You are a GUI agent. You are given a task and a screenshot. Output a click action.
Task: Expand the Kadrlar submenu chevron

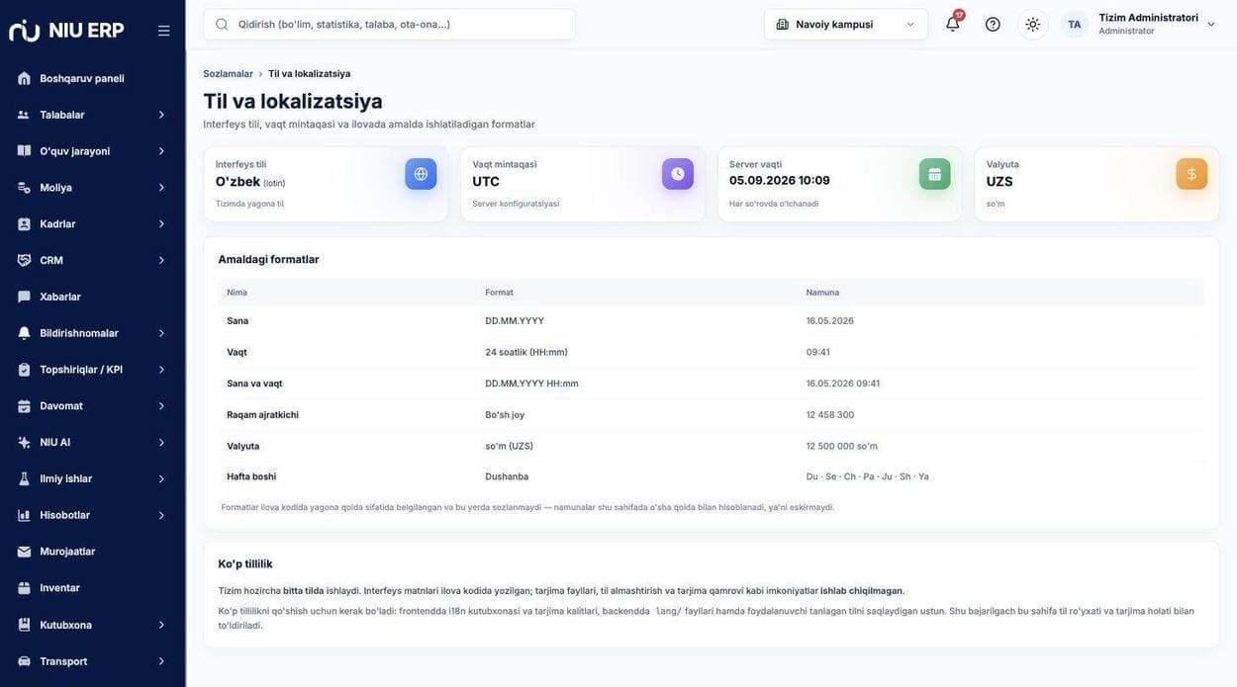coord(161,224)
